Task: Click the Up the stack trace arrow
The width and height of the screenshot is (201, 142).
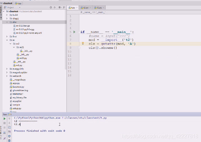Action: (x=9, y=119)
